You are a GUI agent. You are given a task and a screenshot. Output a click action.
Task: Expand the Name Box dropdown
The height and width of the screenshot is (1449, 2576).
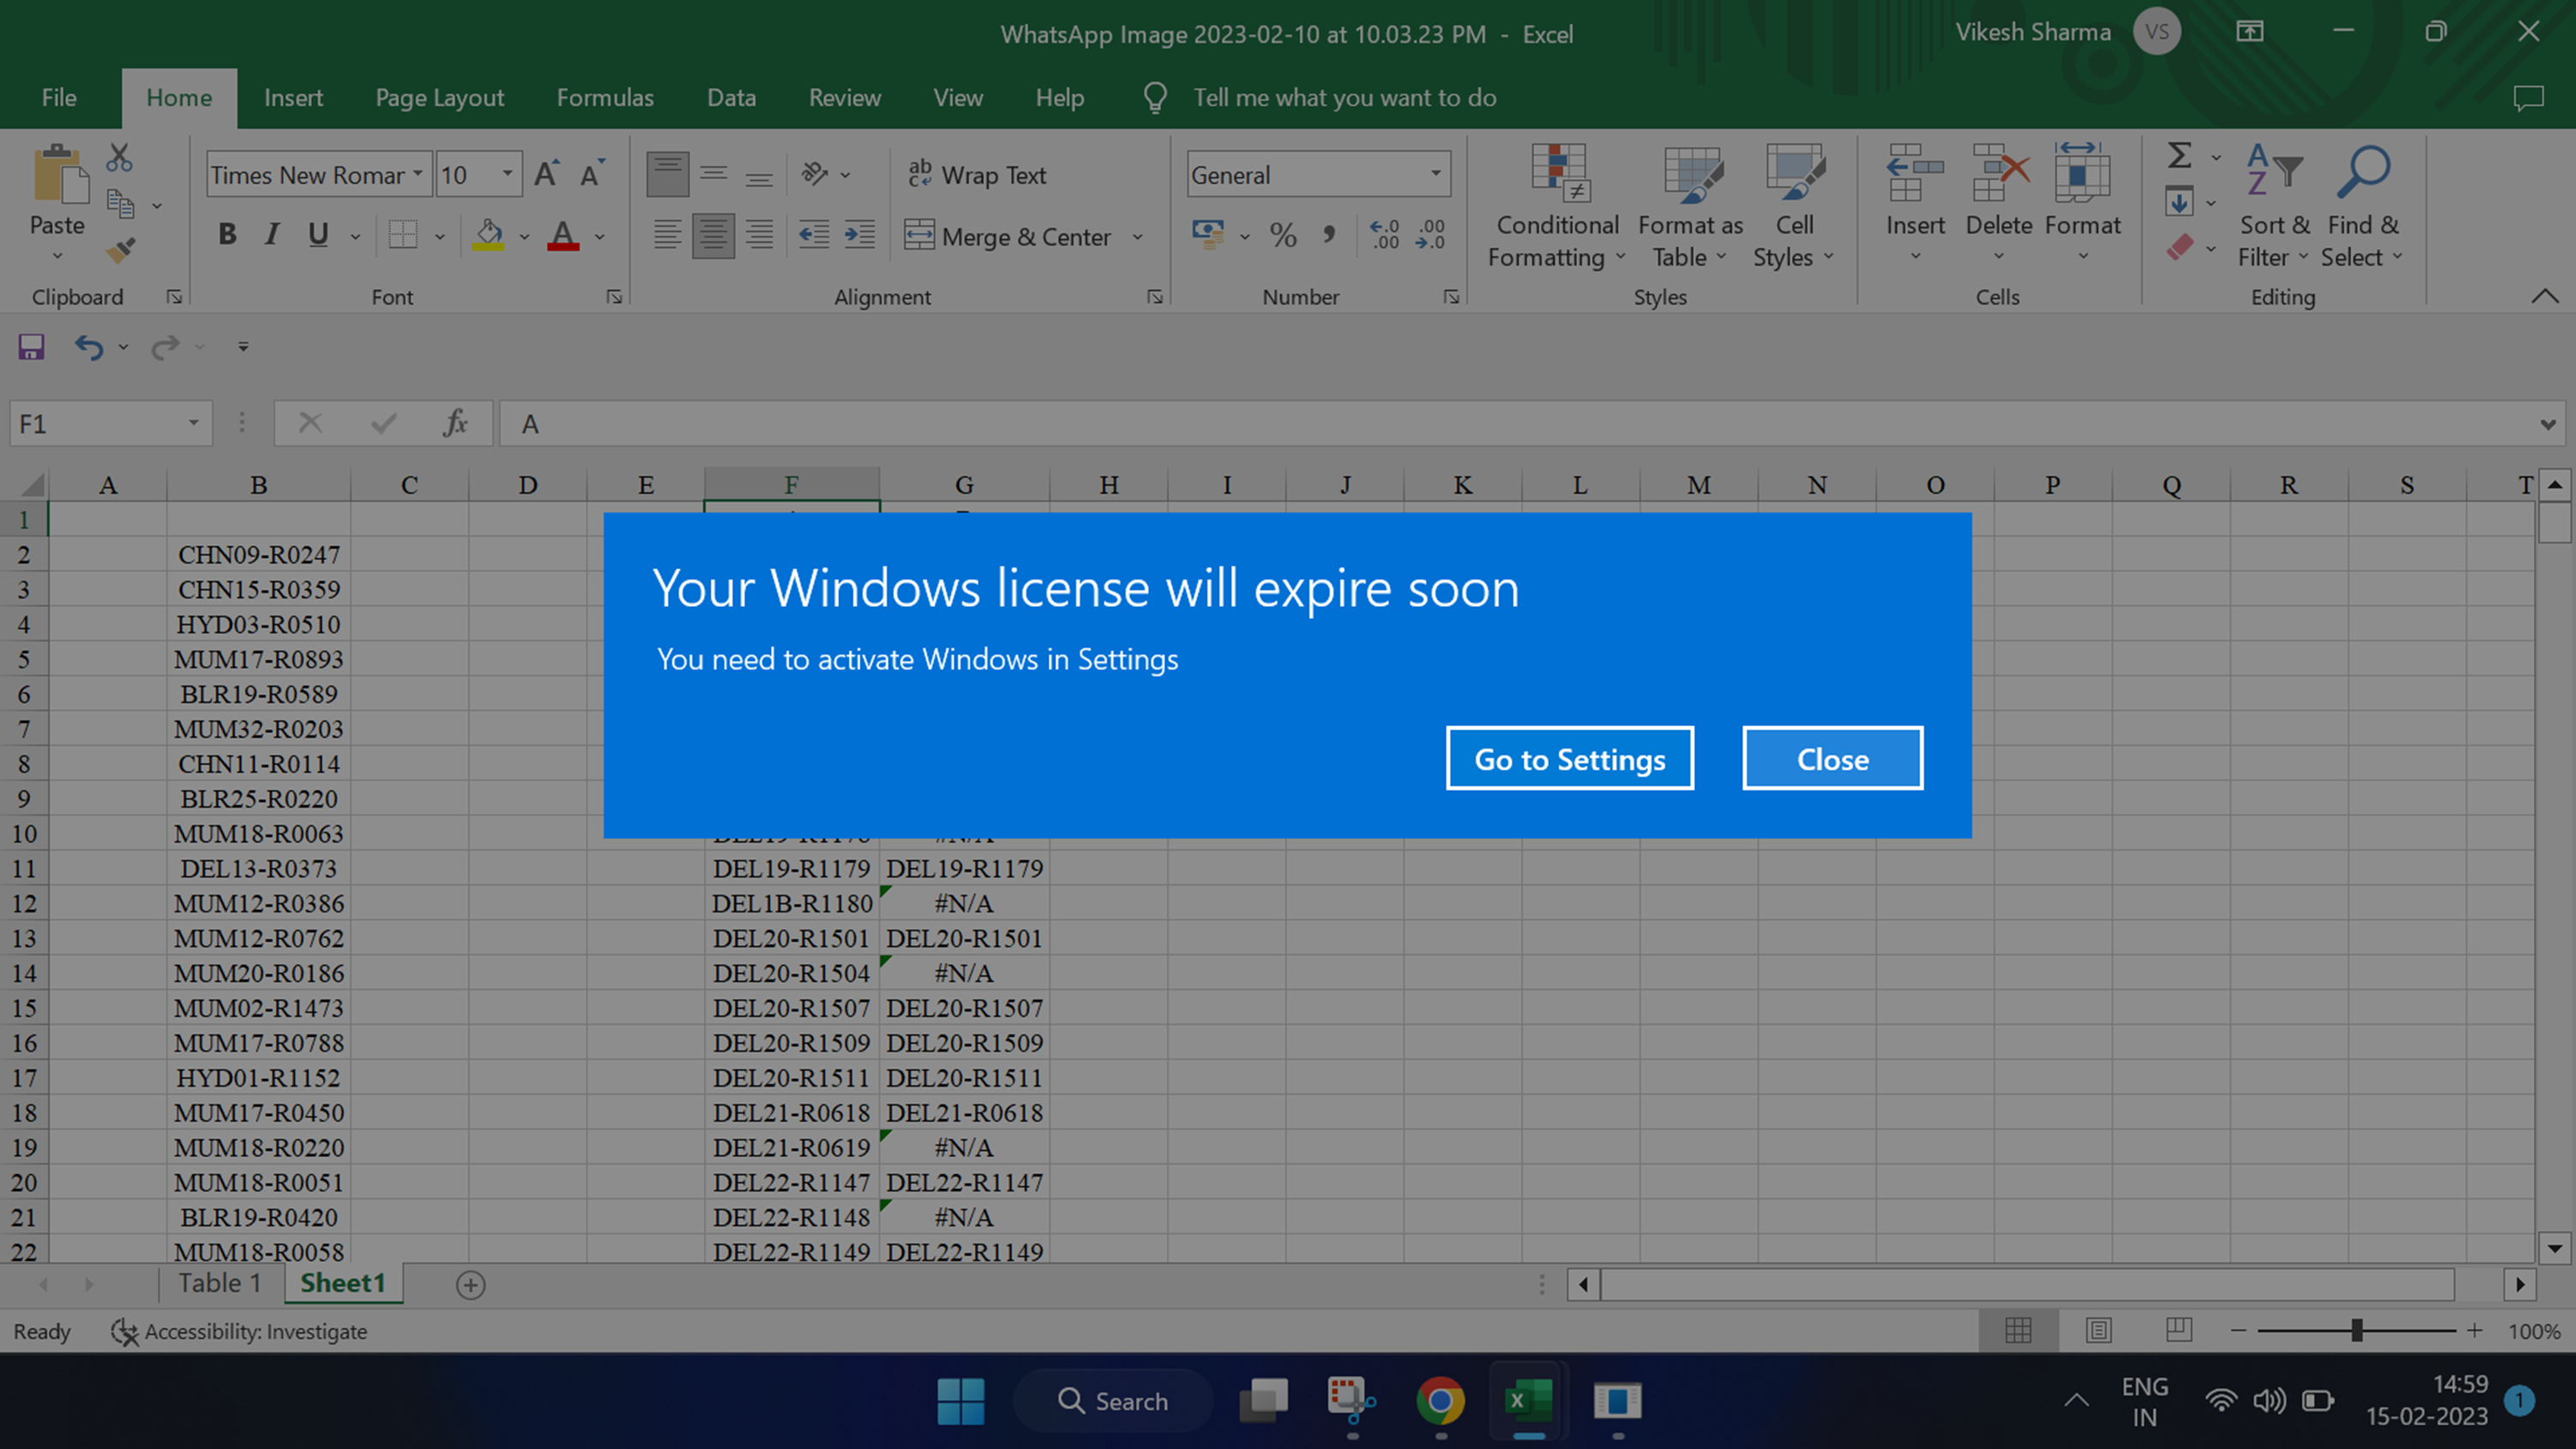pos(193,423)
